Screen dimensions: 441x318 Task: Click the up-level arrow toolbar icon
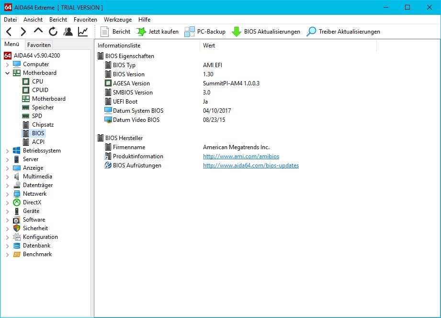38,31
